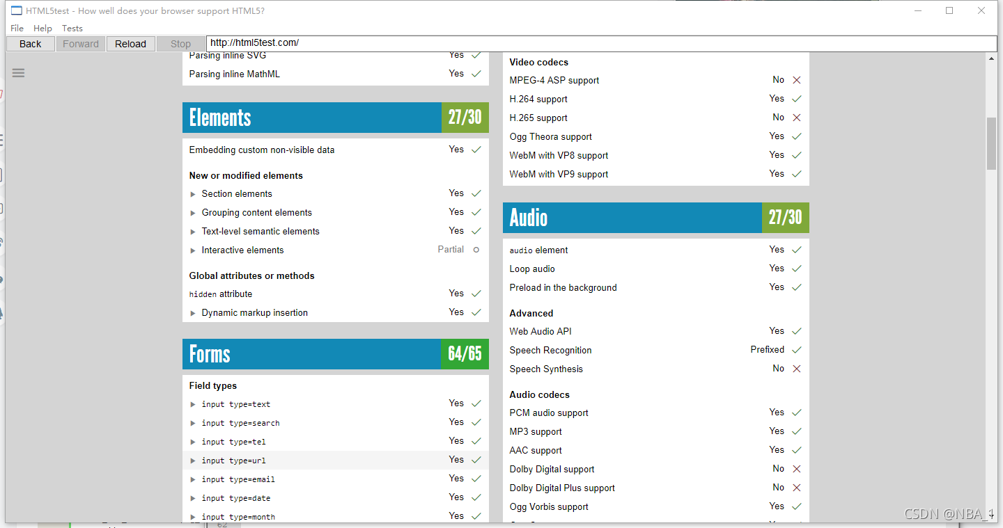This screenshot has height=528, width=1003.
Task: Expand the input type=url row
Action: tap(193, 461)
